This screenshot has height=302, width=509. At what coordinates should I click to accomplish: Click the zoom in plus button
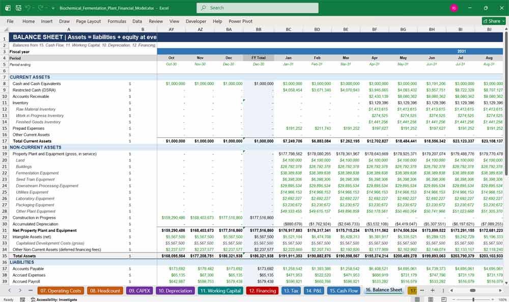click(x=493, y=299)
